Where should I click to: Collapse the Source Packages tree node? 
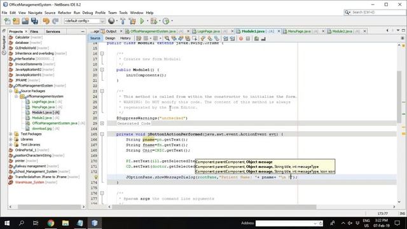click(11, 91)
